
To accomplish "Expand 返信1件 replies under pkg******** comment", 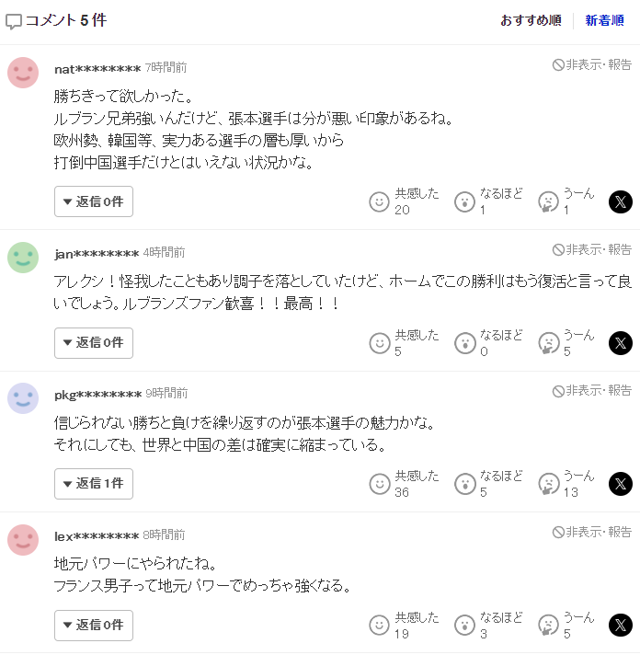I will [94, 484].
